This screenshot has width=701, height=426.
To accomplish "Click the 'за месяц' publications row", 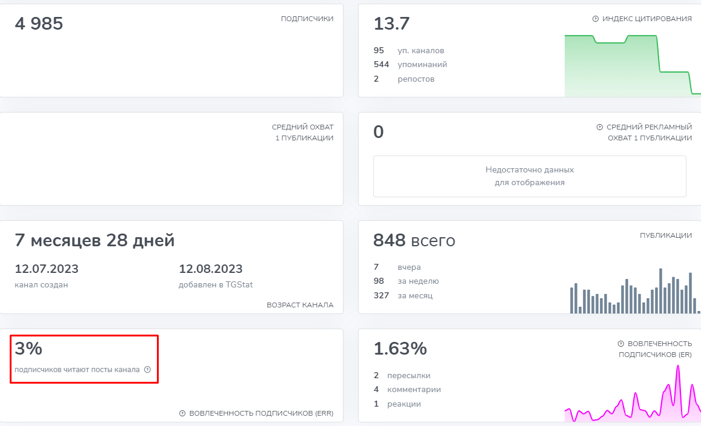I will coord(405,295).
